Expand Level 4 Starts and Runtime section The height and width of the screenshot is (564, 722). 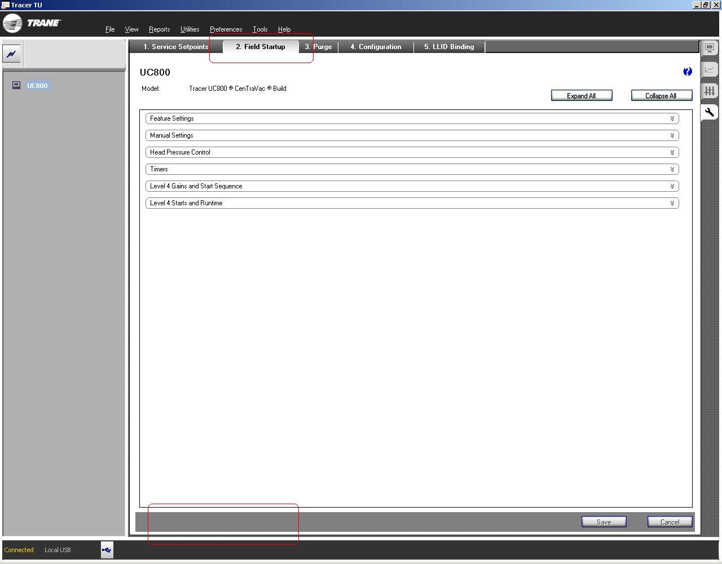pyautogui.click(x=412, y=203)
